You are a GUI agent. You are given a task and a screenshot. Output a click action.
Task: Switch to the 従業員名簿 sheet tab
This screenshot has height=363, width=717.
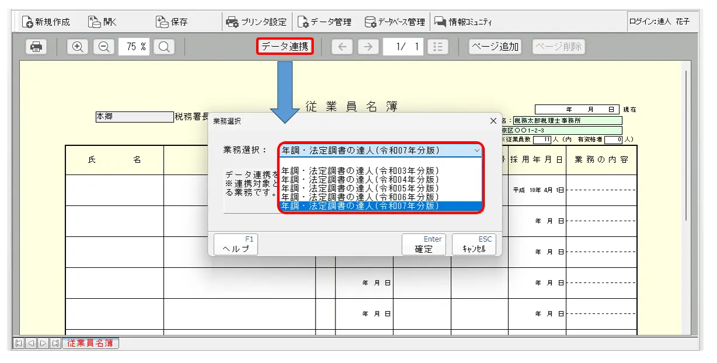(x=90, y=343)
